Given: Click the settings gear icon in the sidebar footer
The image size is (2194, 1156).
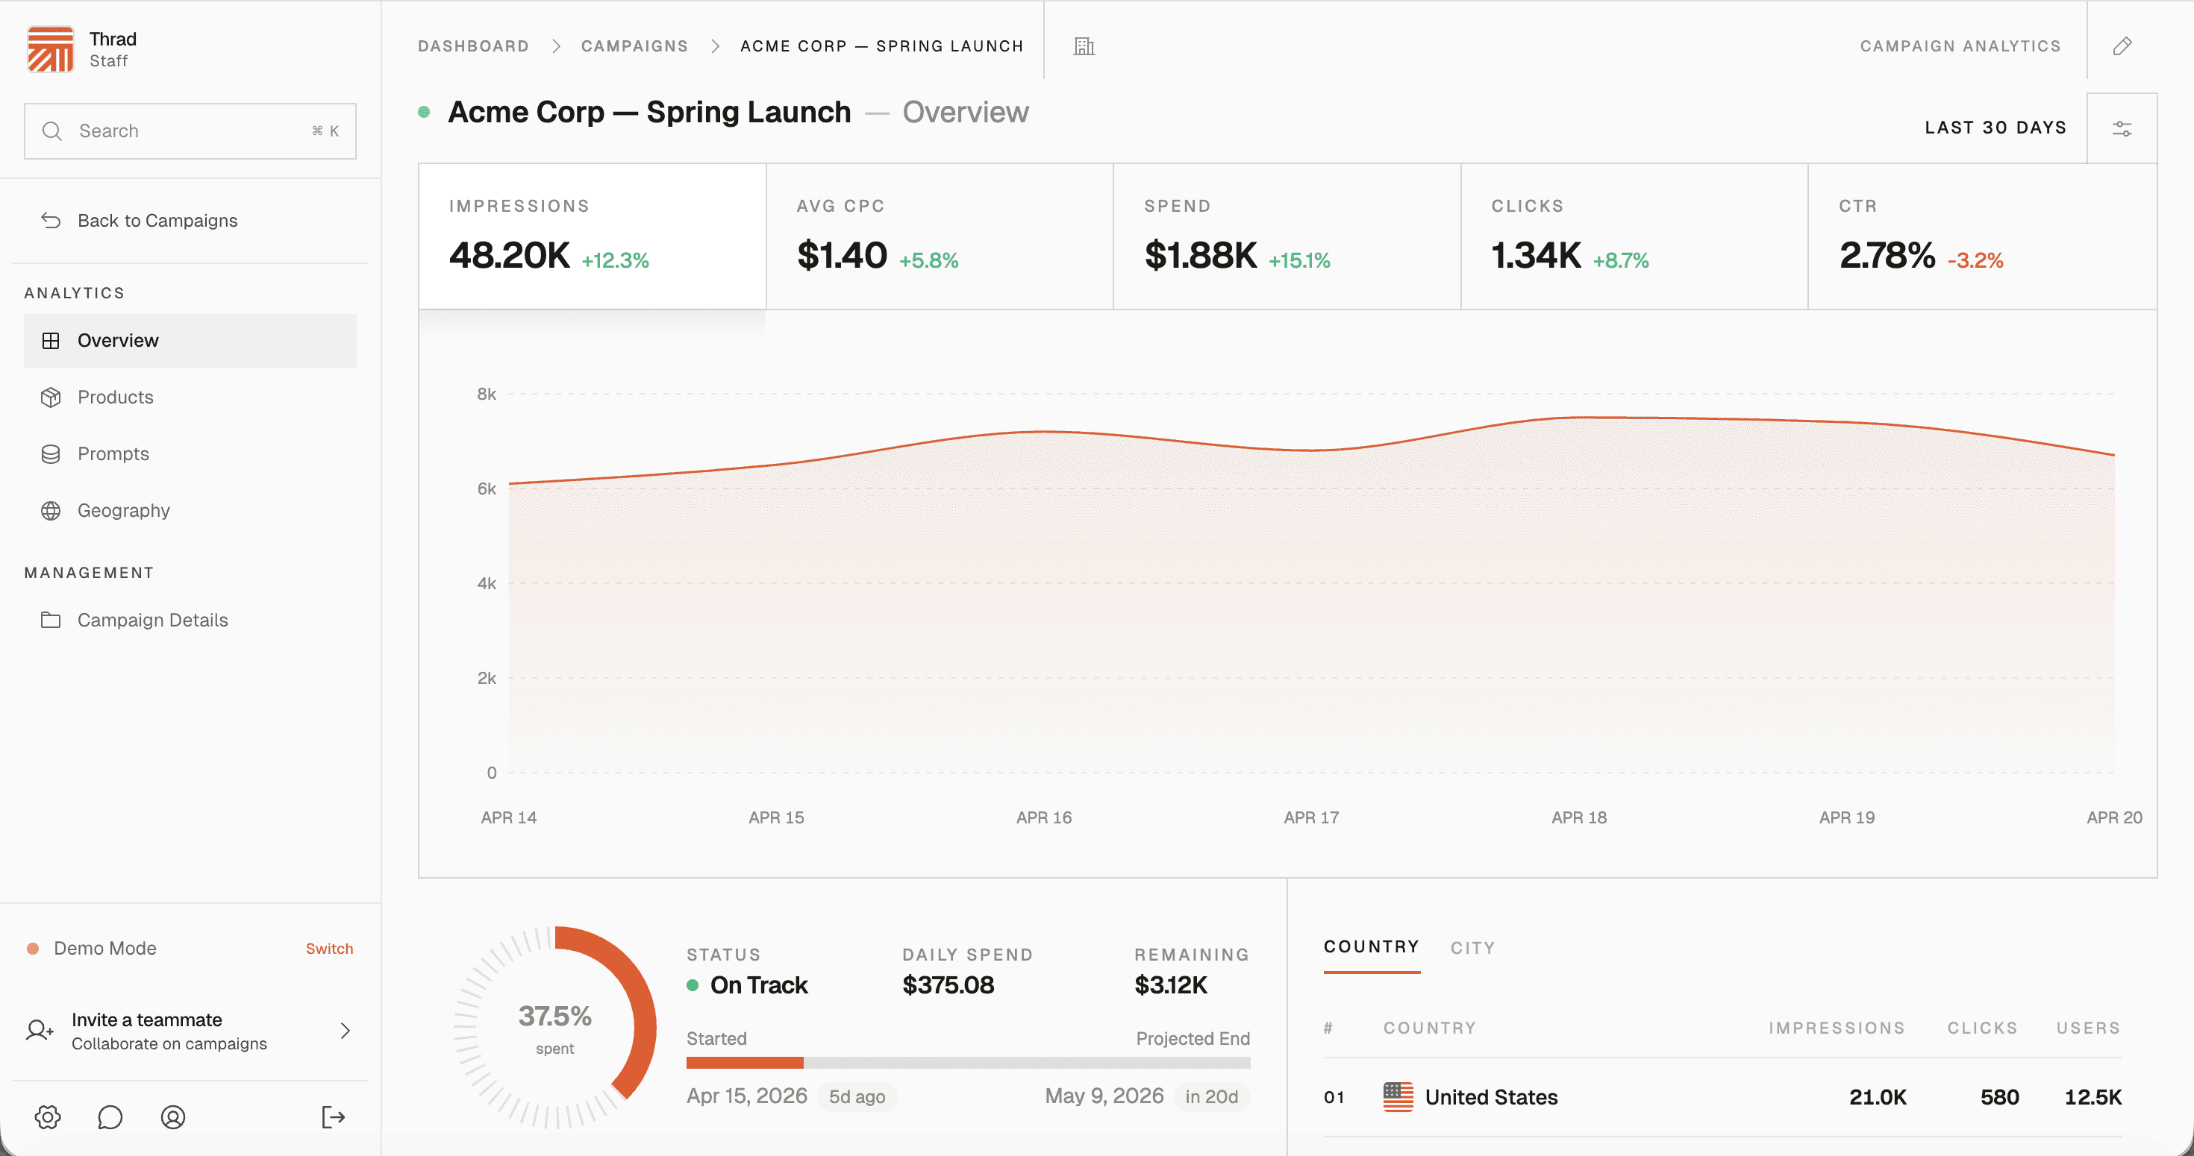Looking at the screenshot, I should (x=48, y=1116).
